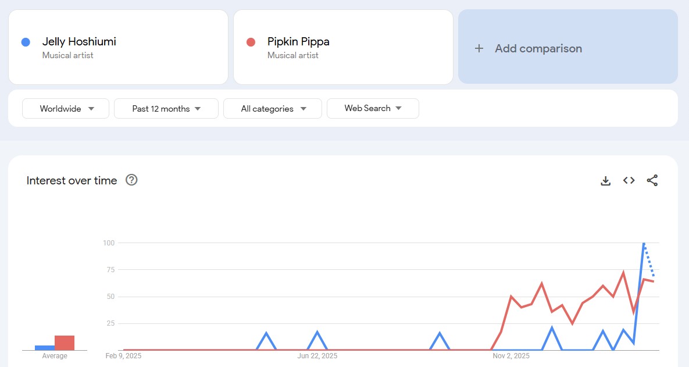Click the 100 value on y-axis
689x367 pixels.
click(x=109, y=243)
